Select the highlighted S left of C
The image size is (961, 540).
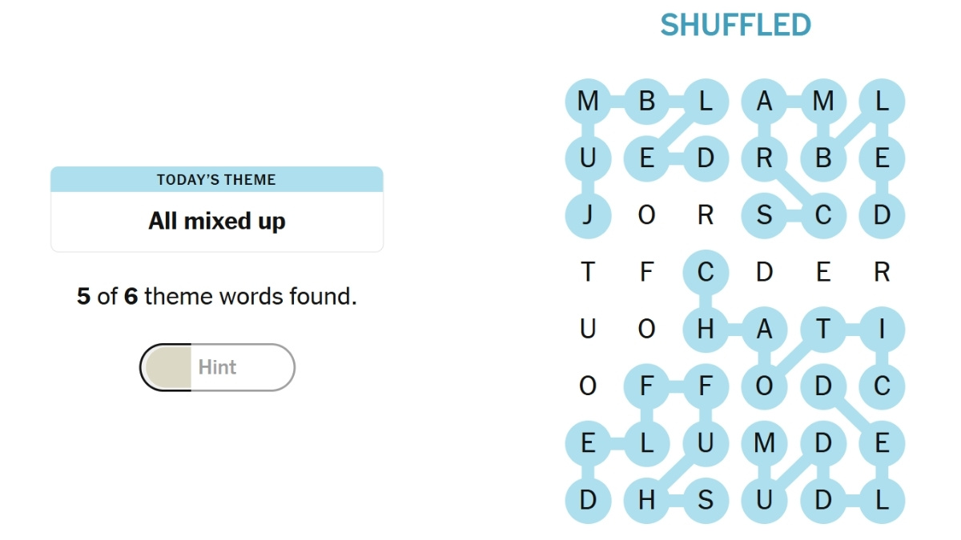tap(764, 216)
